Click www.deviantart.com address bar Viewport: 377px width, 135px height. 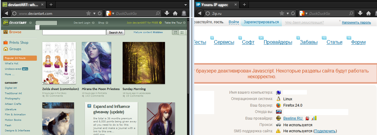coord(48,13)
